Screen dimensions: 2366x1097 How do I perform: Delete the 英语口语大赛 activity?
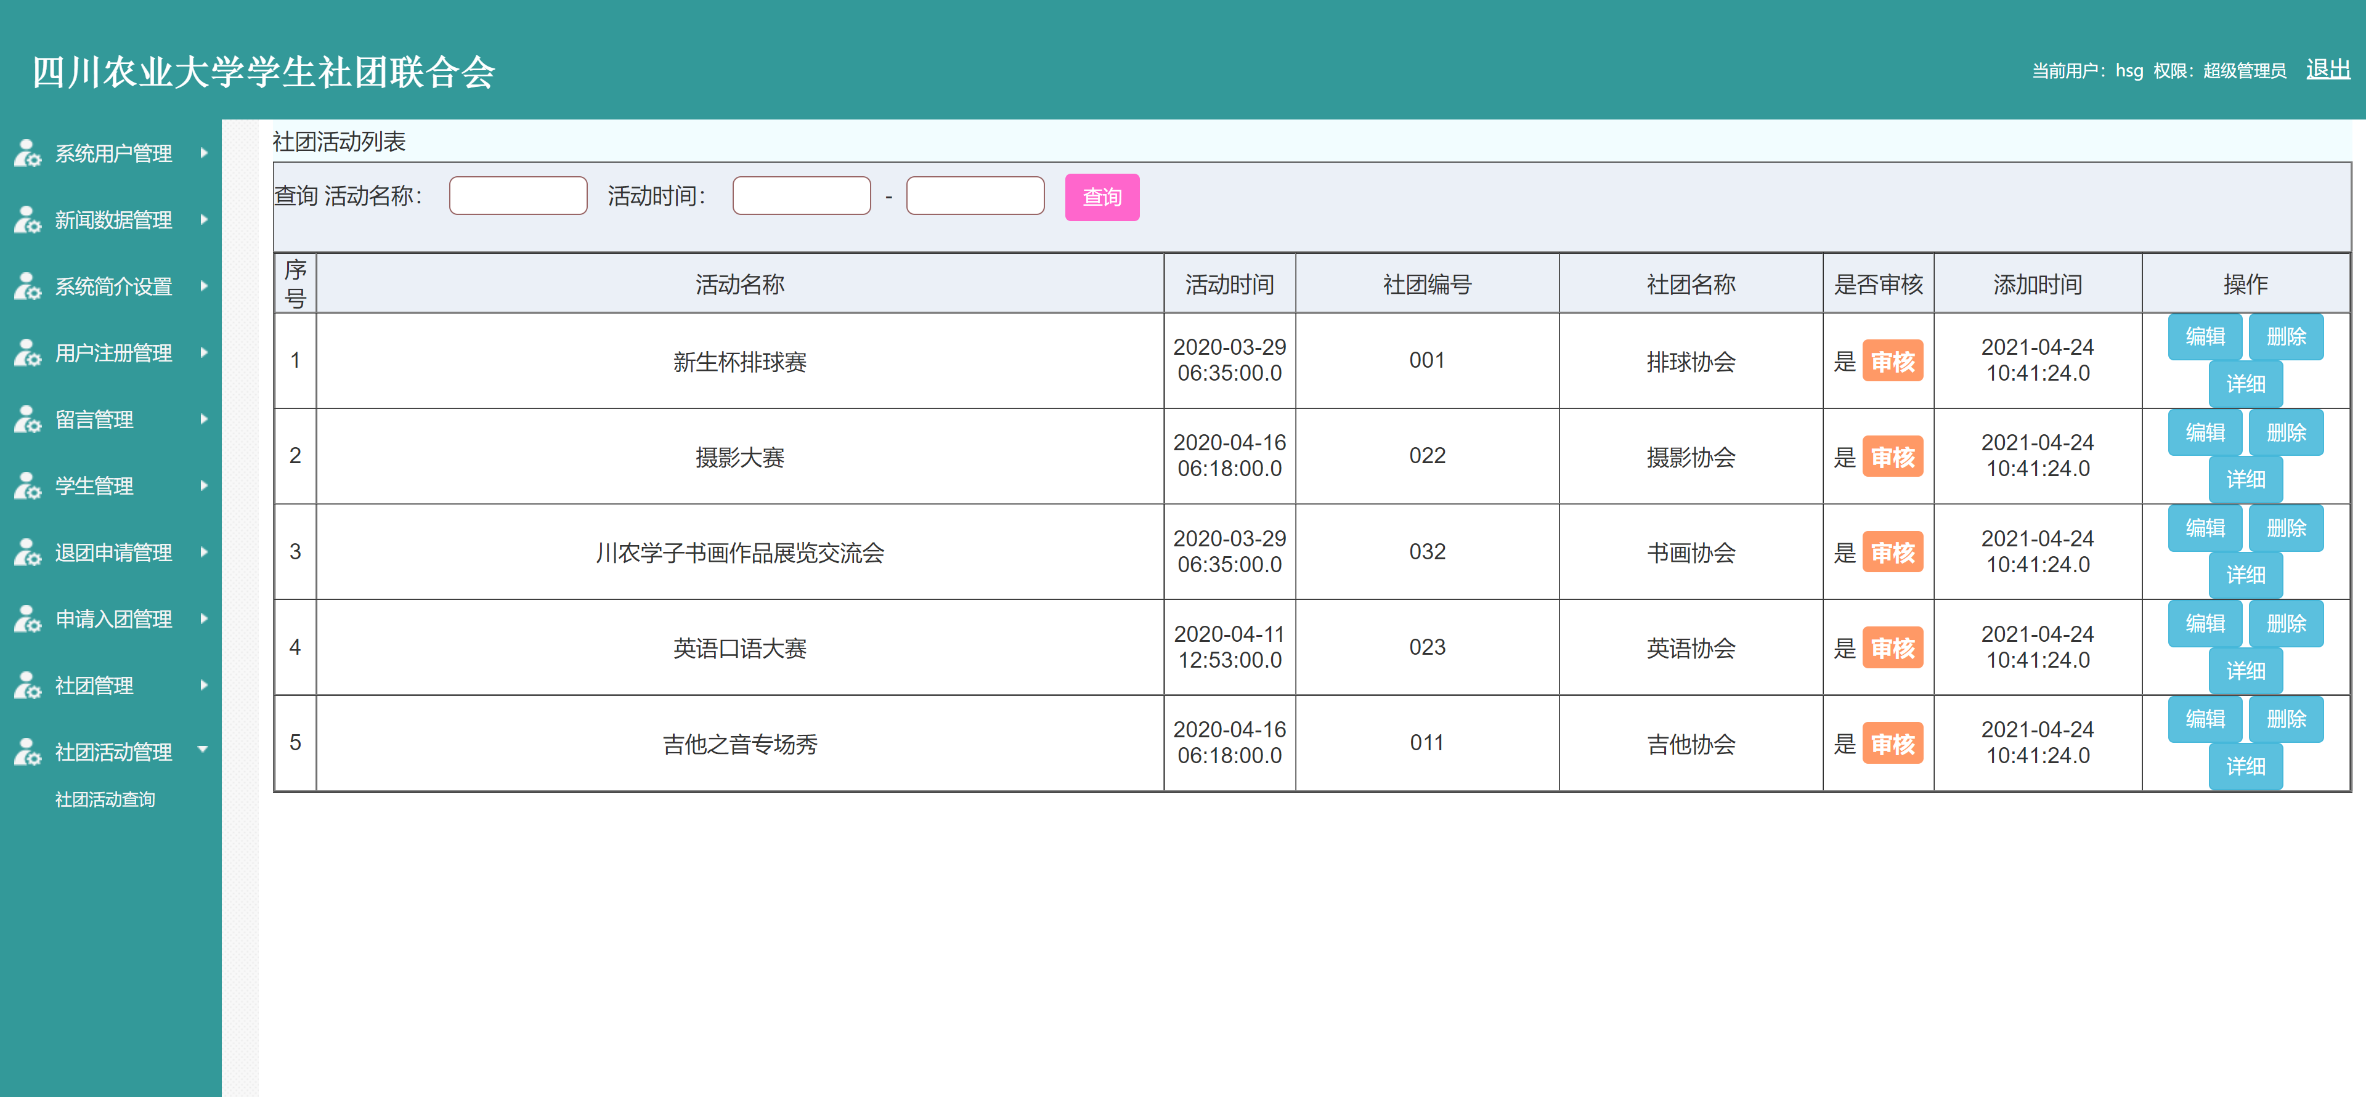point(2285,623)
